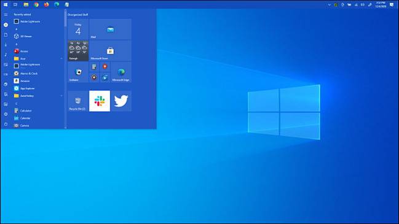This screenshot has height=224, width=399.
Task: Click the 'C' letter header in app list
Action: (16, 103)
